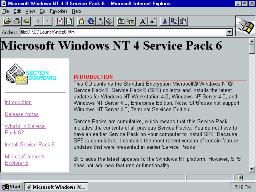Refresh the page with the green arrows icon
This screenshot has height=192, width=256.
click(x=69, y=21)
